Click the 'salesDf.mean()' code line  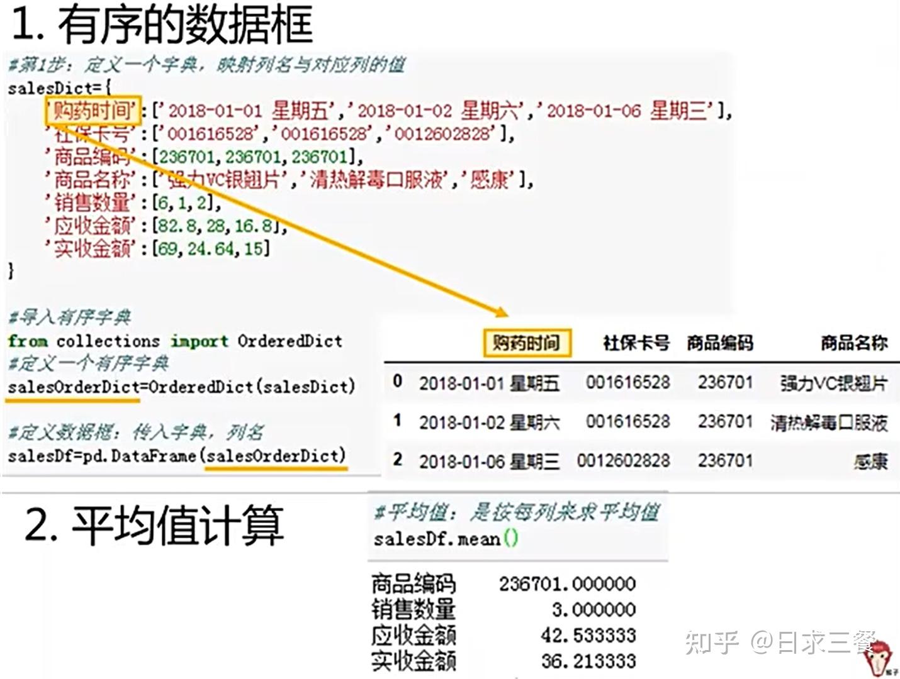tap(446, 539)
